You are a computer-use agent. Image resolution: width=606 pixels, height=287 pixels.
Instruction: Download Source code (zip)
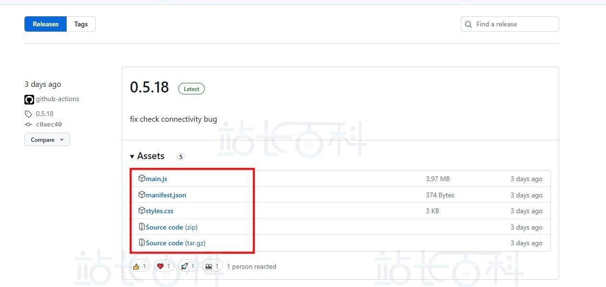point(172,227)
